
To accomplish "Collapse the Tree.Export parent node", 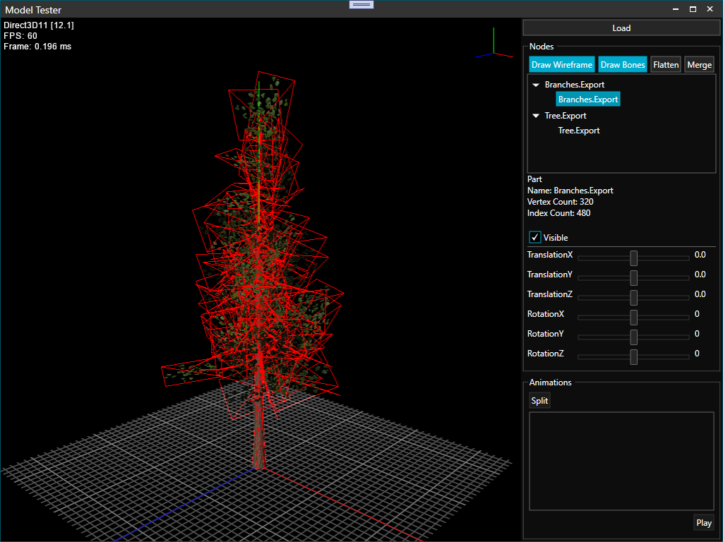I will [536, 116].
